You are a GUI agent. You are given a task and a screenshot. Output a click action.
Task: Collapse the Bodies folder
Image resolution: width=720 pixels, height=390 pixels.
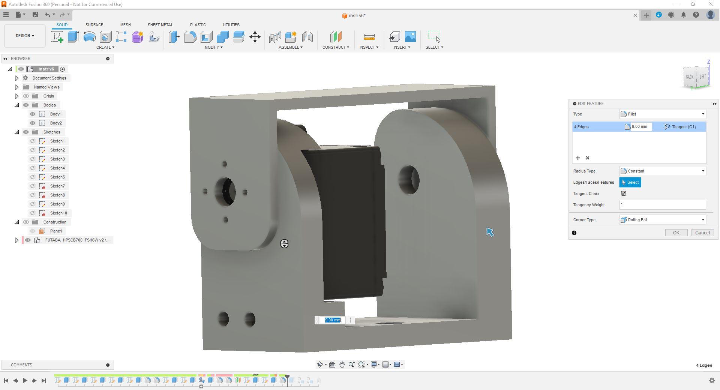point(16,105)
